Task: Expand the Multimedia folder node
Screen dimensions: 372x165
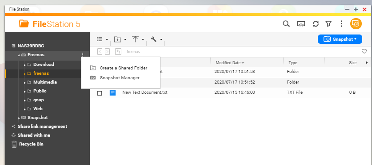Action: (x=25, y=83)
